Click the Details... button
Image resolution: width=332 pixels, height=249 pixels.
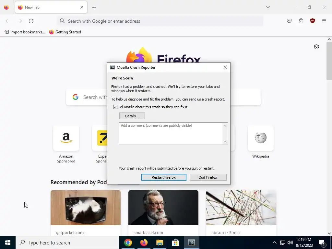click(x=132, y=116)
